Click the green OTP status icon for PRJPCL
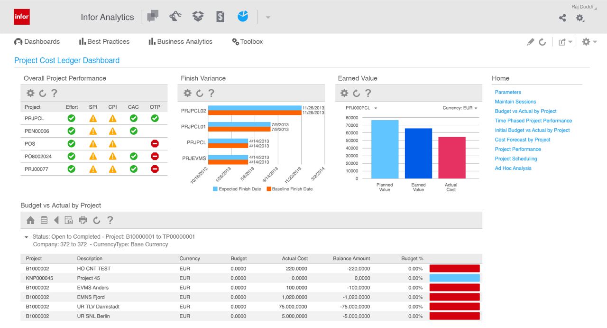This screenshot has height=328, width=607. (155, 118)
